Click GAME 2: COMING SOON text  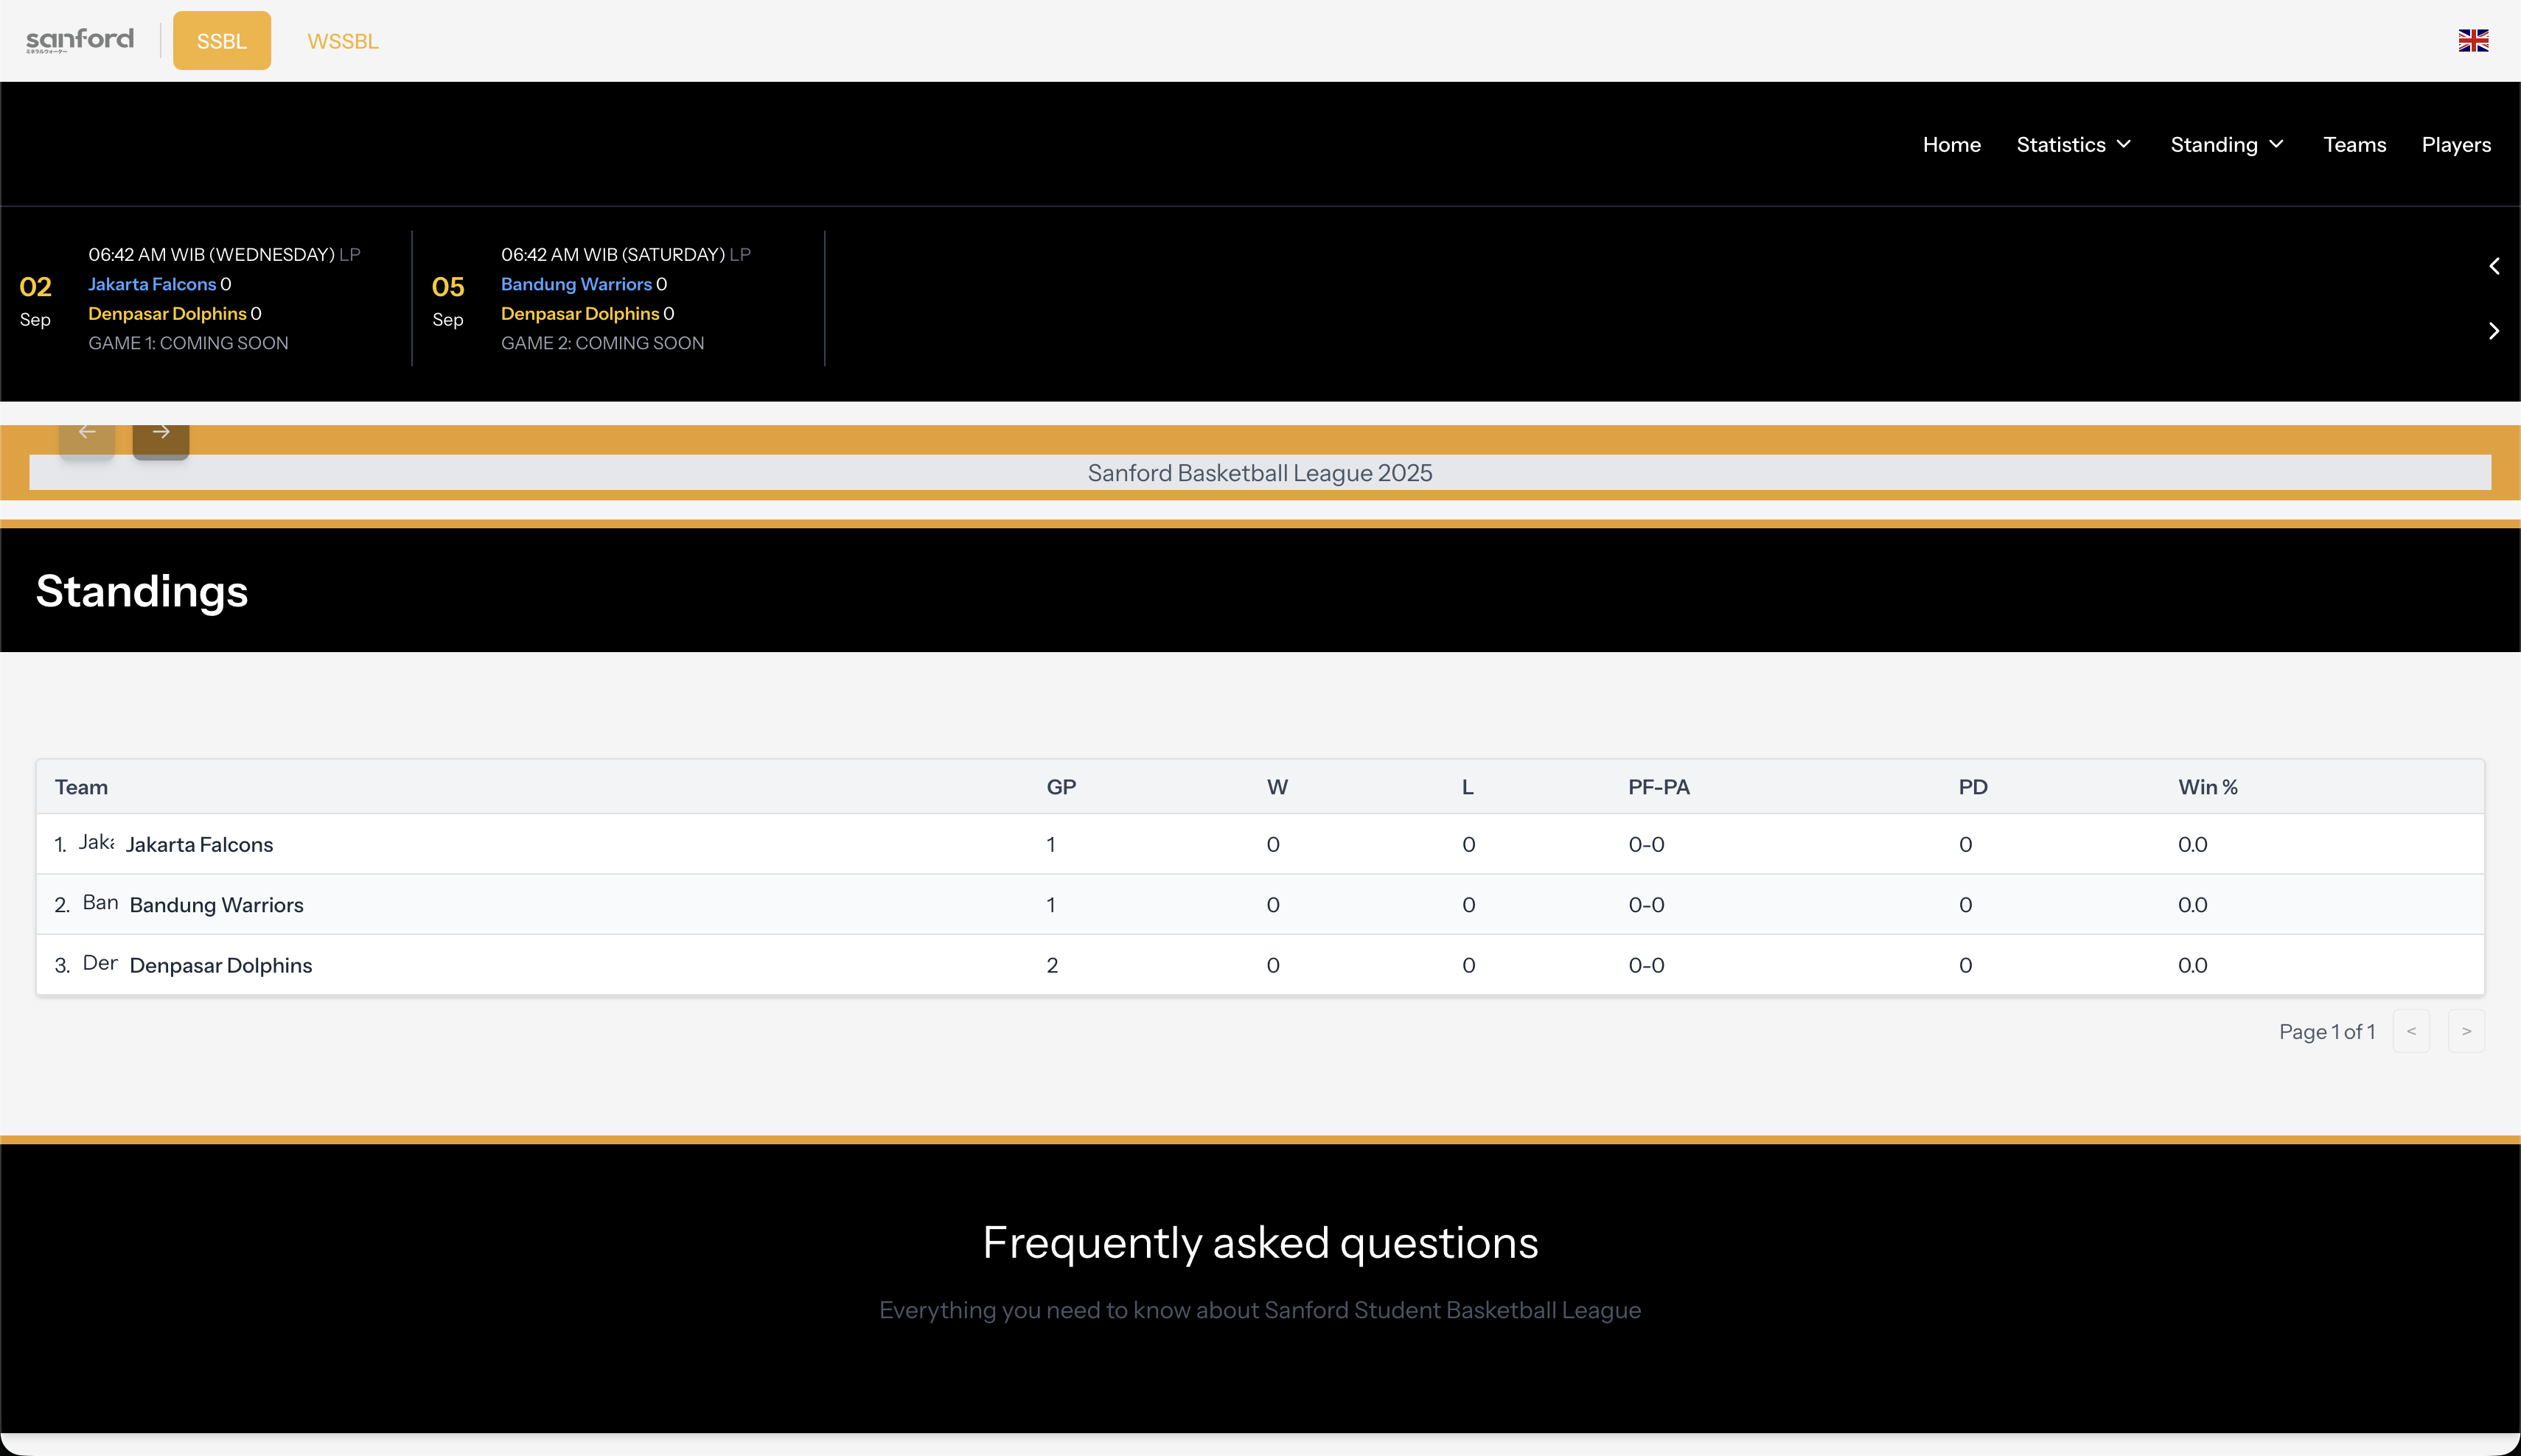click(x=602, y=343)
